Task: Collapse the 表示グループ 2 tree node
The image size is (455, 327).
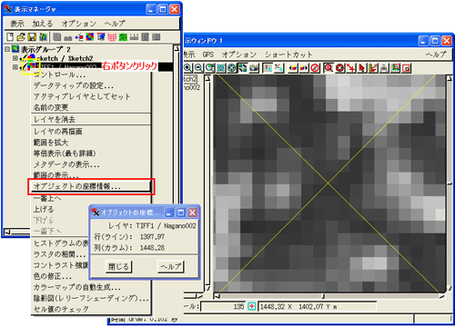Action: (7, 49)
